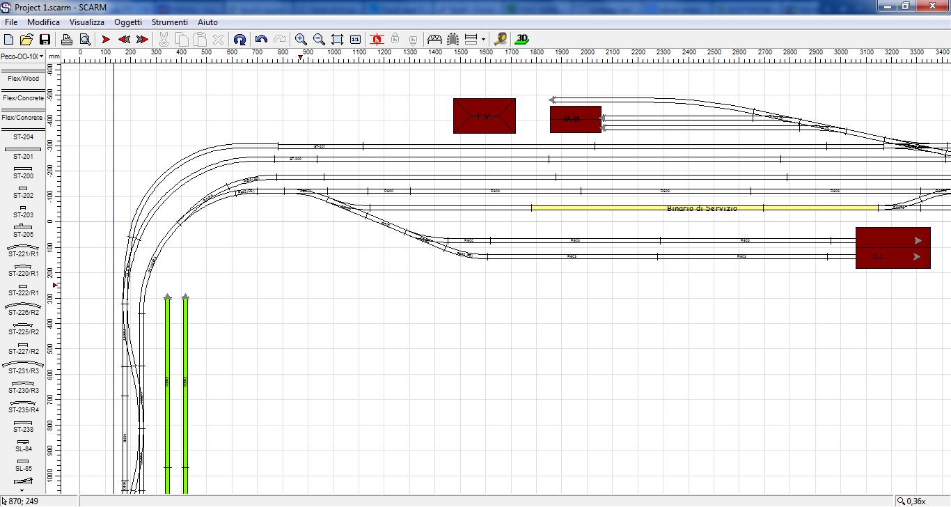The height and width of the screenshot is (507, 951).
Task: Click the measuring tape tool icon
Action: pyautogui.click(x=500, y=40)
